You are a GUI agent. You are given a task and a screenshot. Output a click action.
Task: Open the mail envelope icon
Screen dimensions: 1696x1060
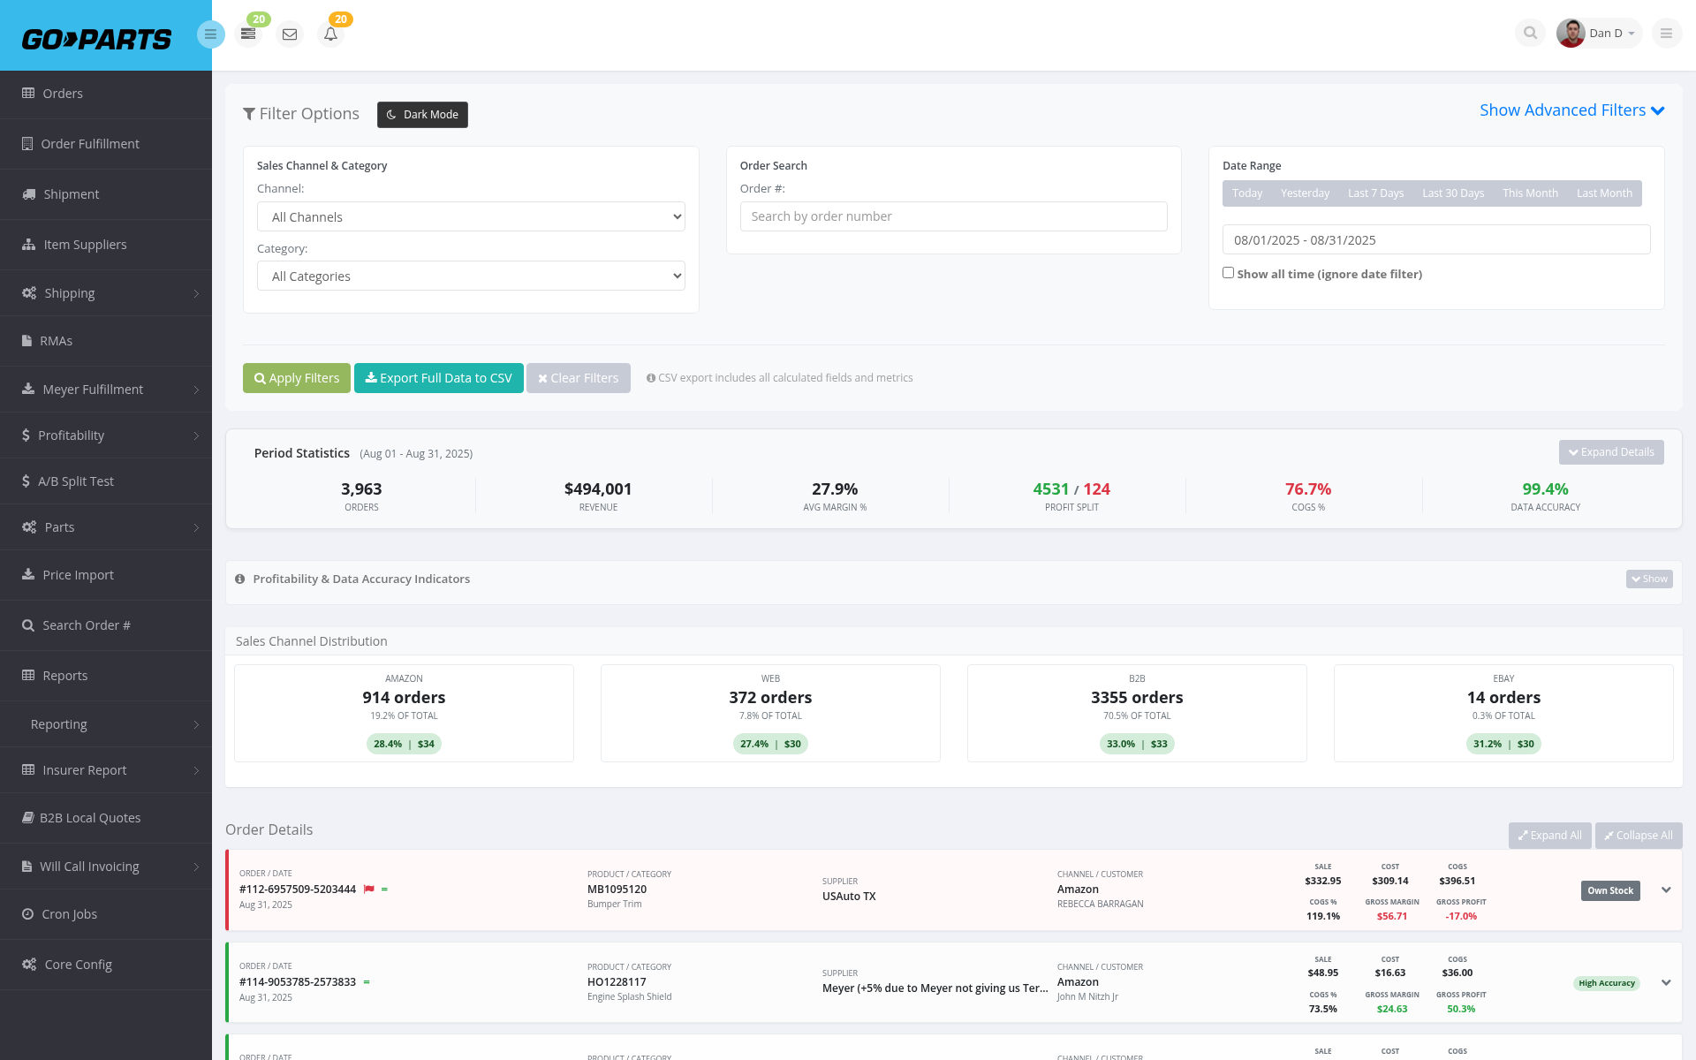pos(289,34)
